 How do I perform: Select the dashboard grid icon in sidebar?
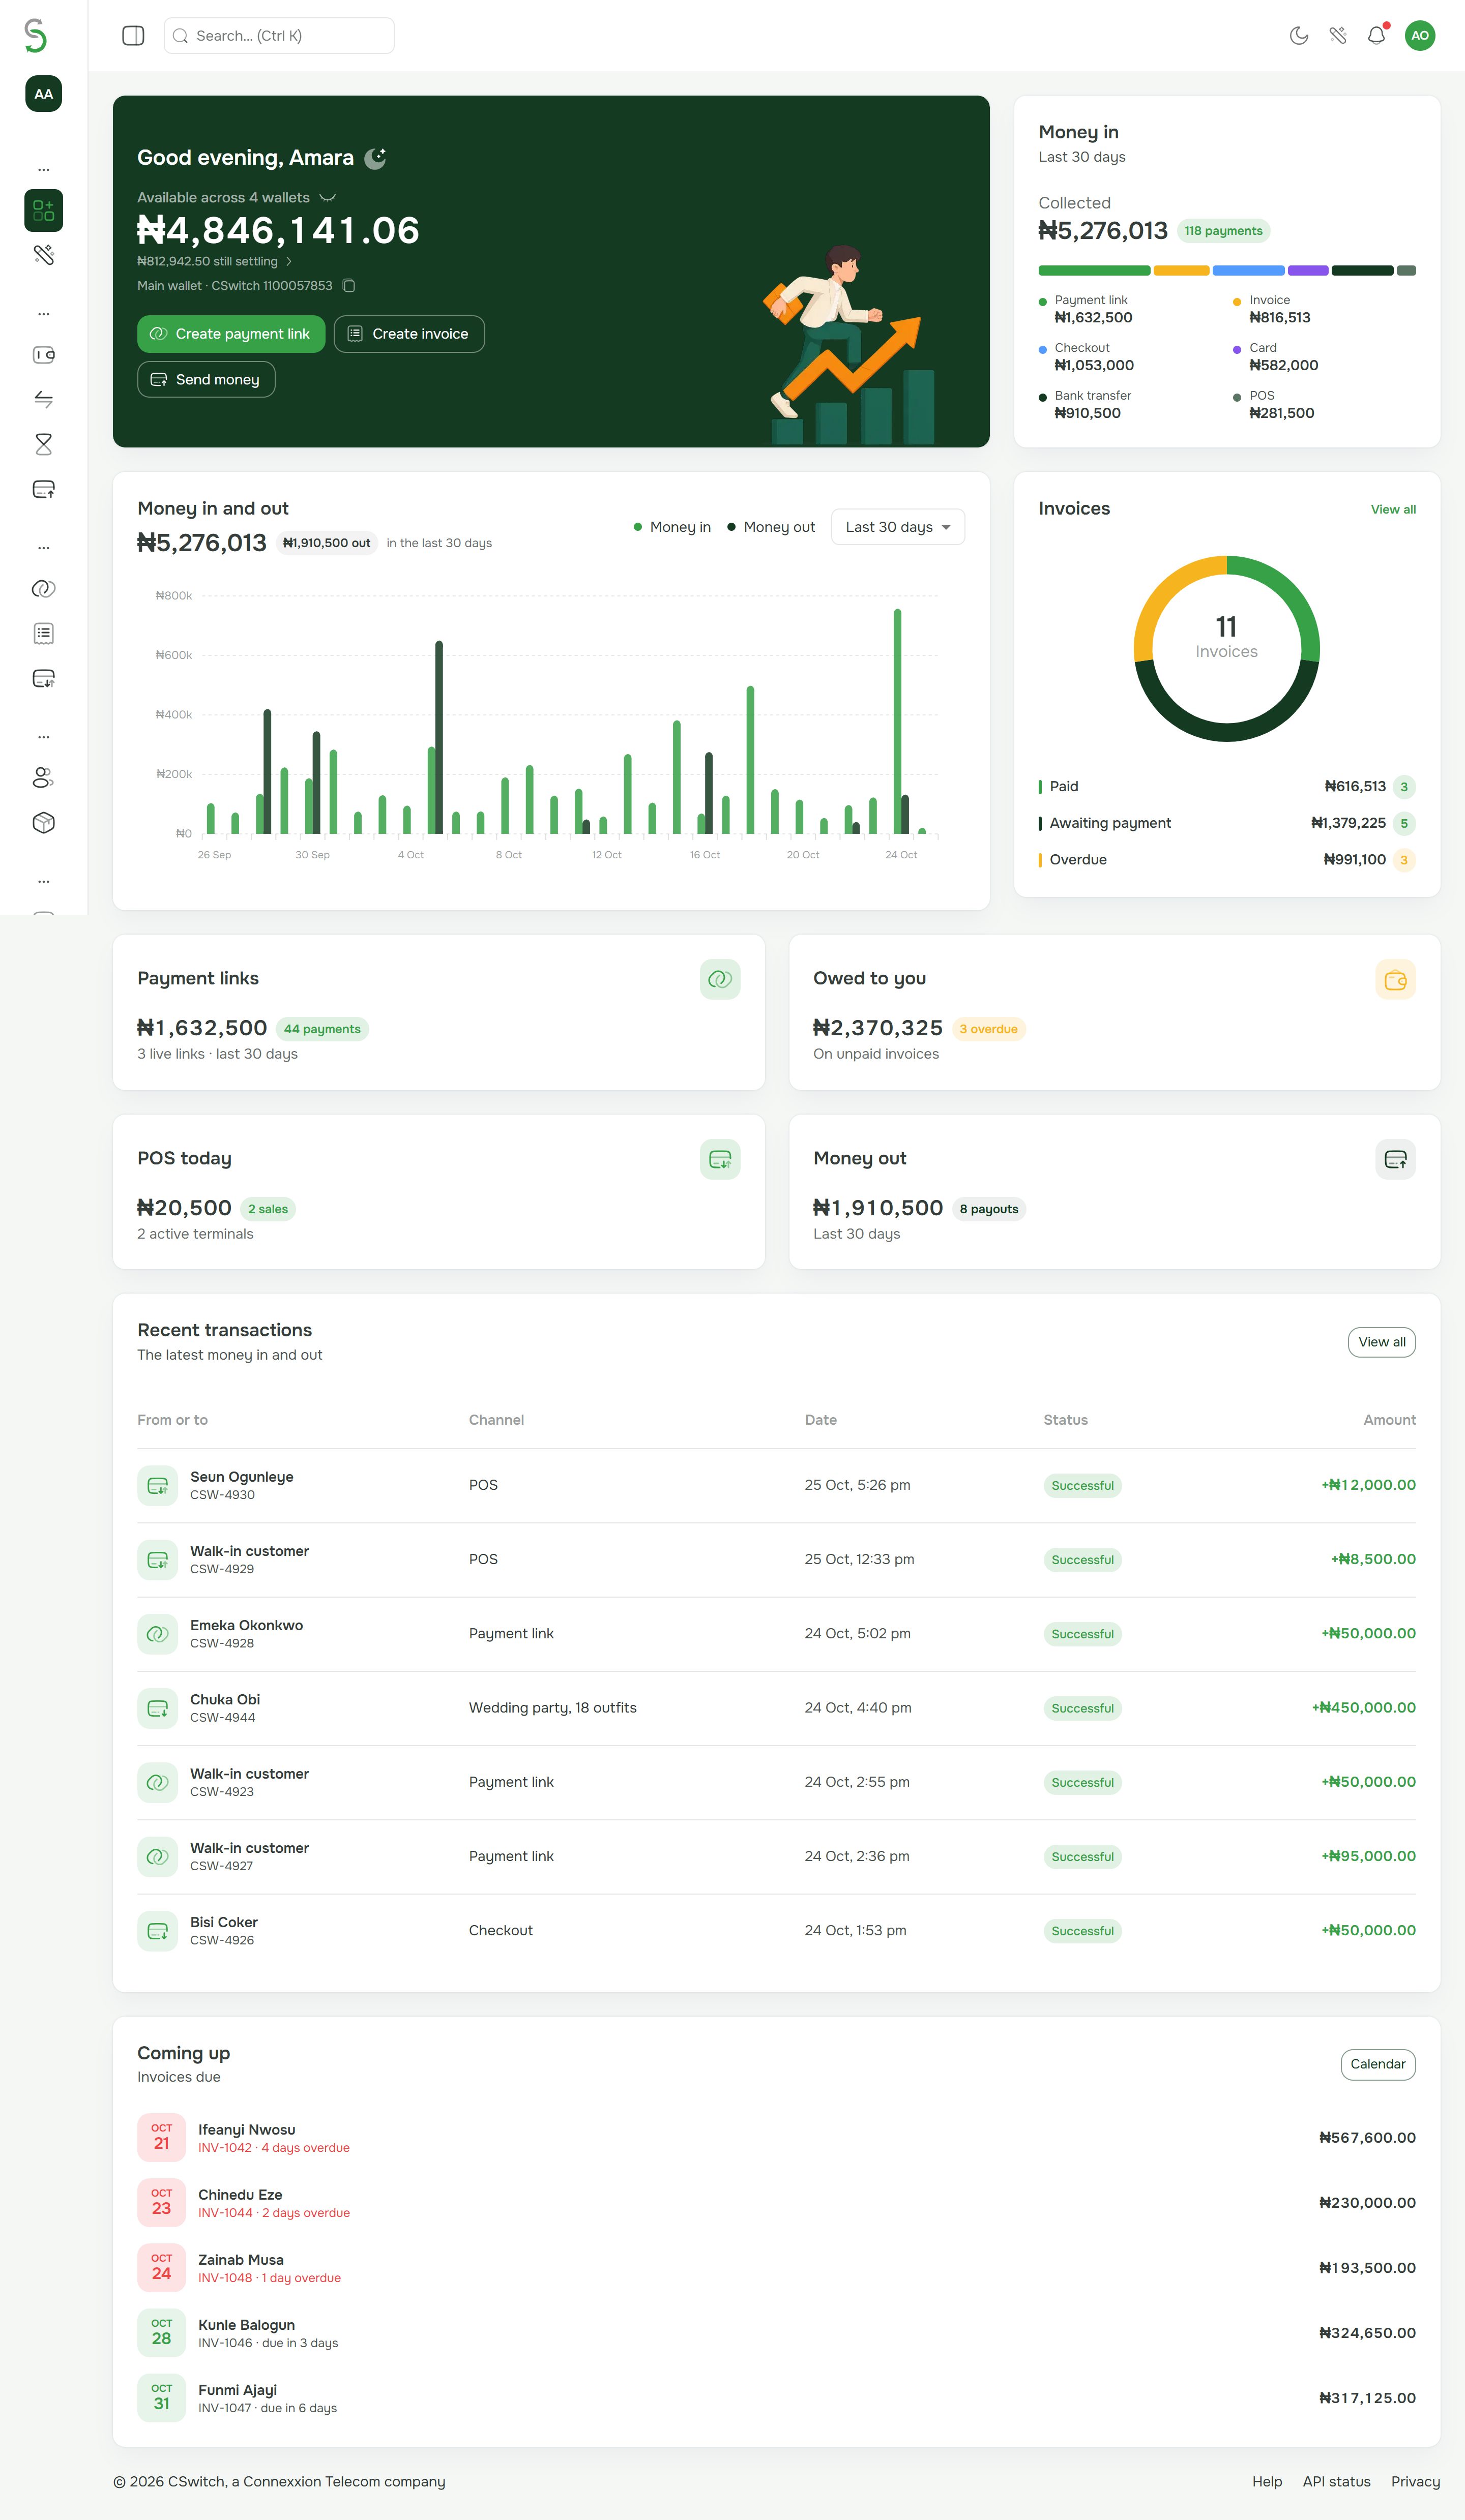coord(43,210)
